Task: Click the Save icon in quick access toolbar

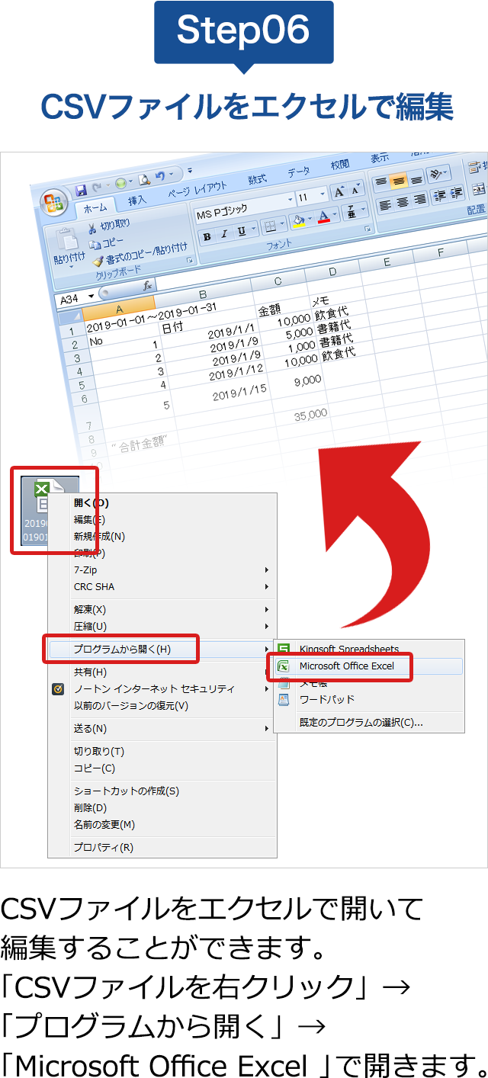Action: click(x=81, y=190)
